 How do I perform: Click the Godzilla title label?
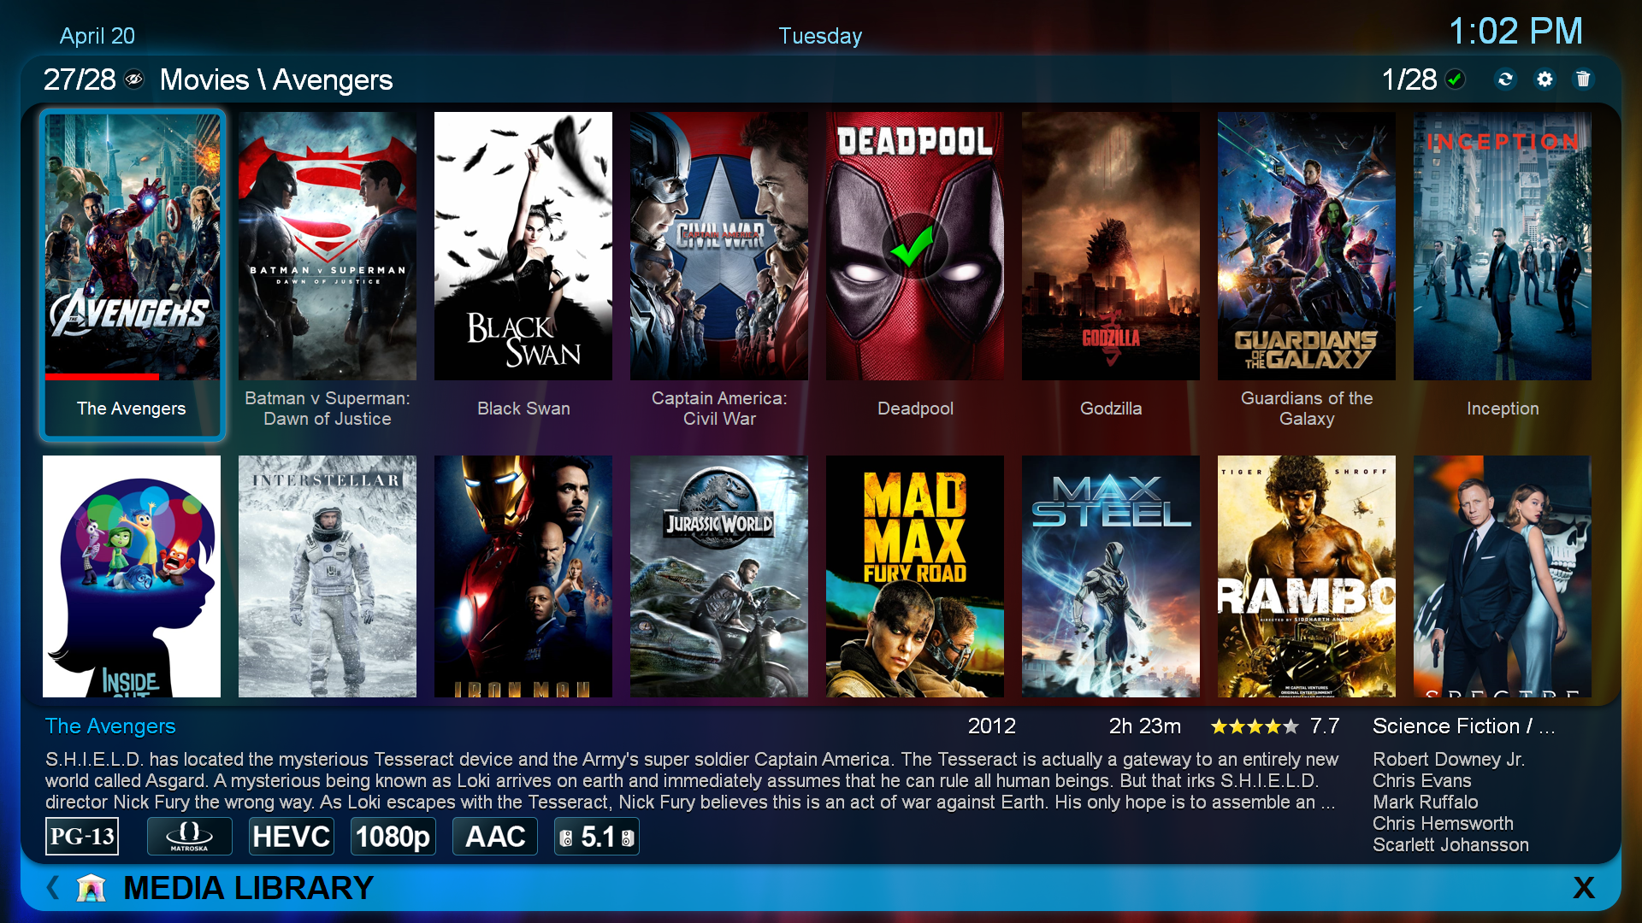click(1111, 409)
